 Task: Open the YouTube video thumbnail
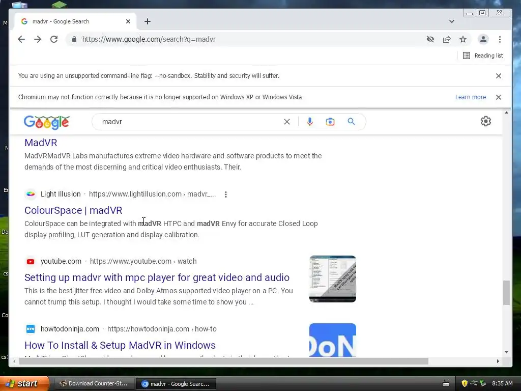tap(333, 279)
